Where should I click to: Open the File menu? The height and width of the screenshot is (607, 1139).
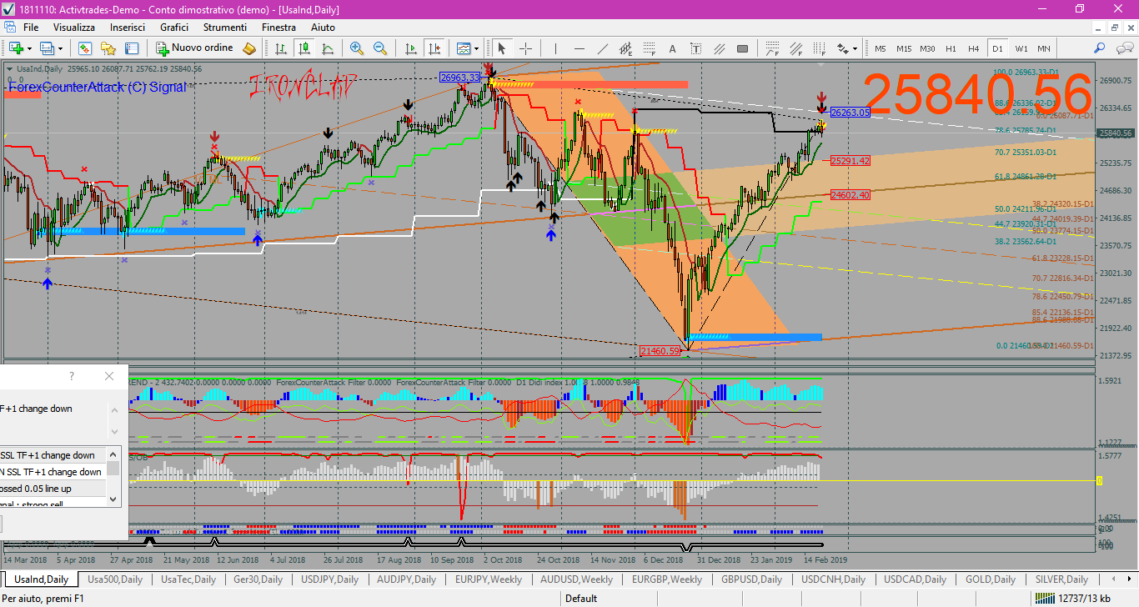(x=31, y=28)
